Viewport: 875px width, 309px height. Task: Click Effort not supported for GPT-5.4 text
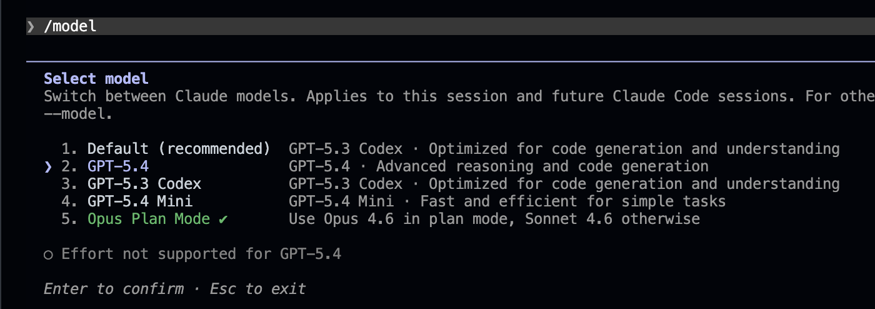coord(201,254)
